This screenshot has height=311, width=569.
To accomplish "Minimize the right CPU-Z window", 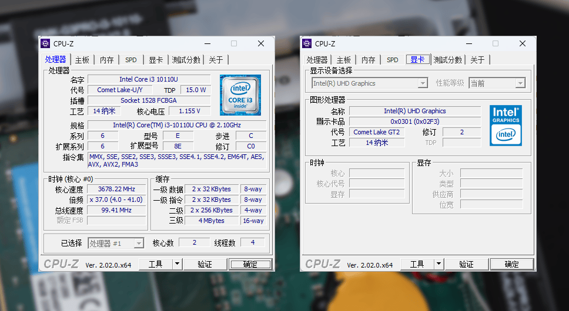I will [x=469, y=43].
